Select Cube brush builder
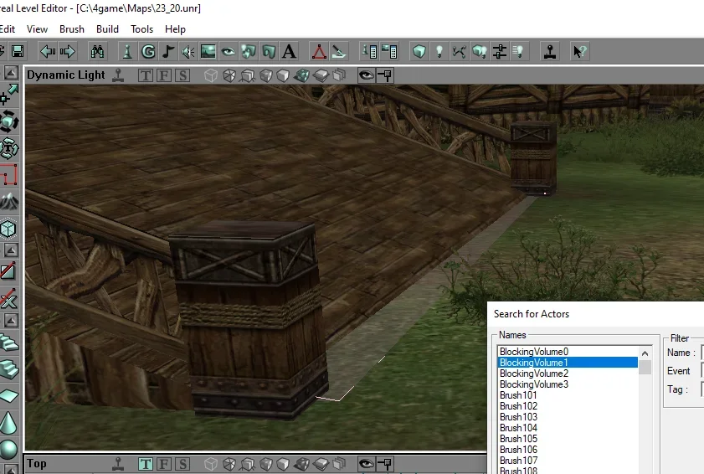704x474 pixels. click(8, 229)
